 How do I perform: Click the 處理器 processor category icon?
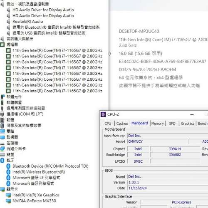point(2,45)
